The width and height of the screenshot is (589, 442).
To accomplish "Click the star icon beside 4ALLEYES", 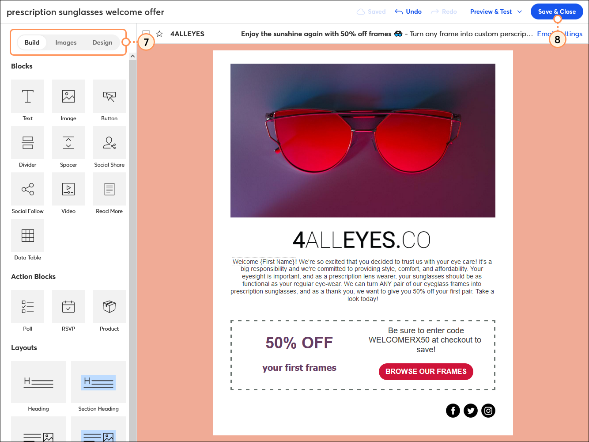I will (x=159, y=34).
